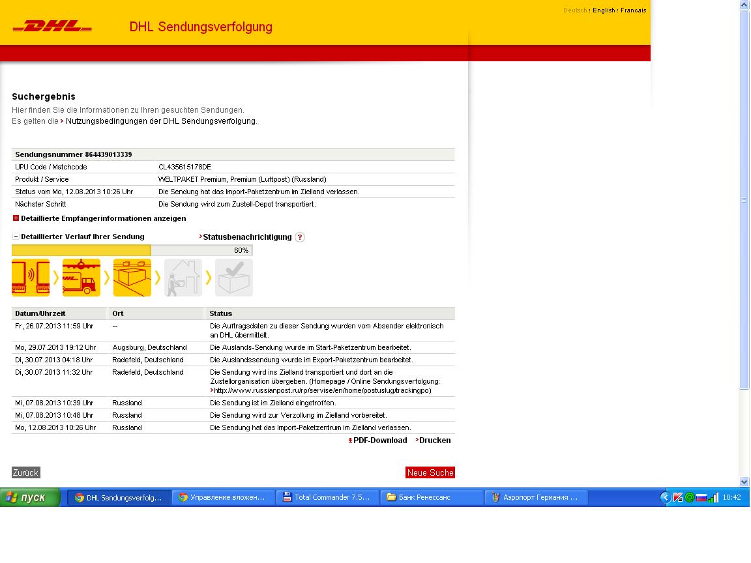Click the page scroll-down arrow
The image size is (751, 563).
pyautogui.click(x=744, y=482)
